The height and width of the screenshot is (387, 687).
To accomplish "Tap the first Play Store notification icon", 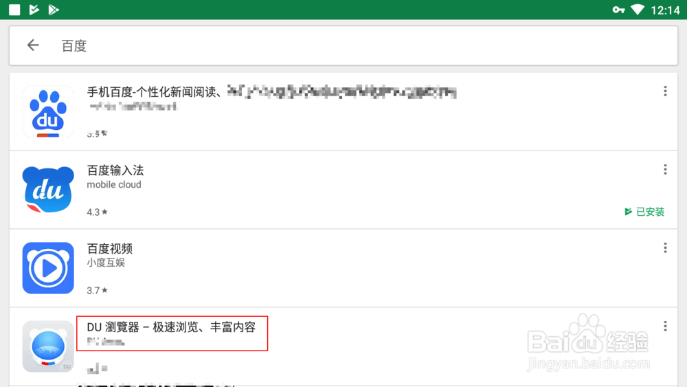I will (x=34, y=10).
